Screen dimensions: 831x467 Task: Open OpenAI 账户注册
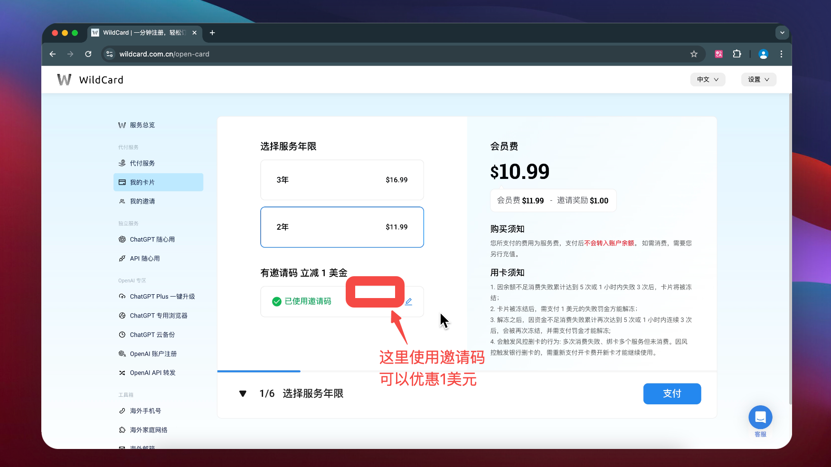[158, 354]
